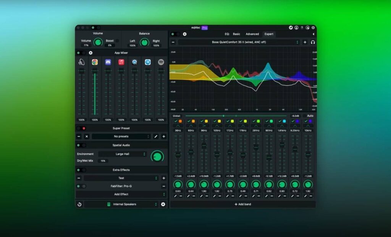Switch to the Advanced EQ tab

pyautogui.click(x=252, y=34)
